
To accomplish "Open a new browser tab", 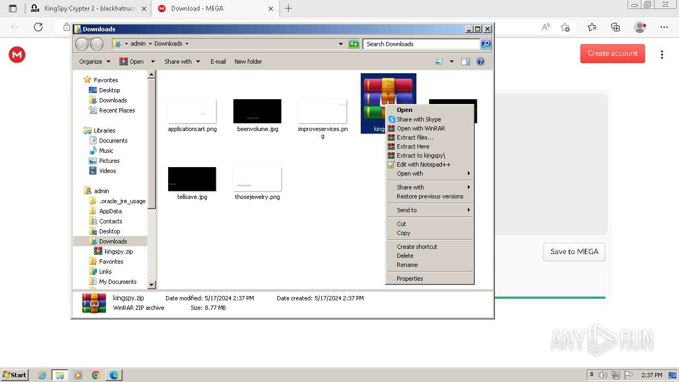I will (x=288, y=8).
